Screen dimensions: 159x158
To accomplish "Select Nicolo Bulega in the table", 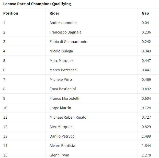I will [61, 51].
